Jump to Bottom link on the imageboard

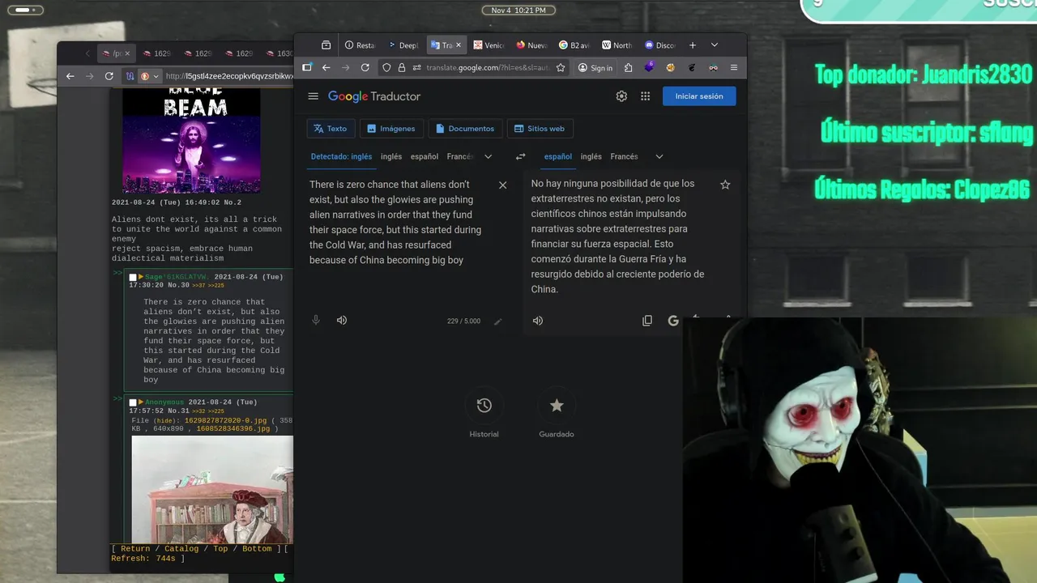click(257, 549)
